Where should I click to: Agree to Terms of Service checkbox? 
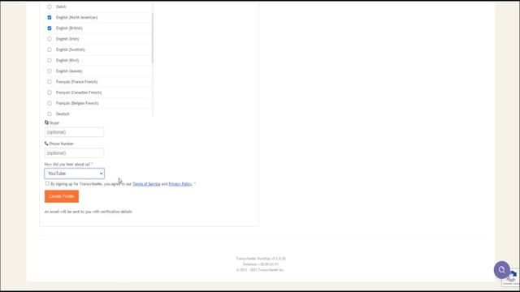click(x=47, y=183)
